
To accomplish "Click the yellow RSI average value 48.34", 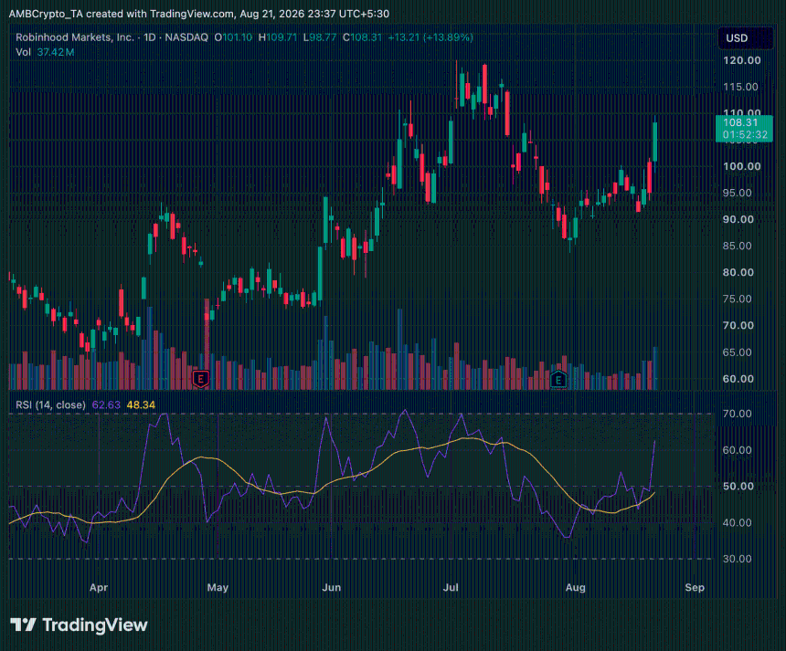I will pyautogui.click(x=141, y=404).
